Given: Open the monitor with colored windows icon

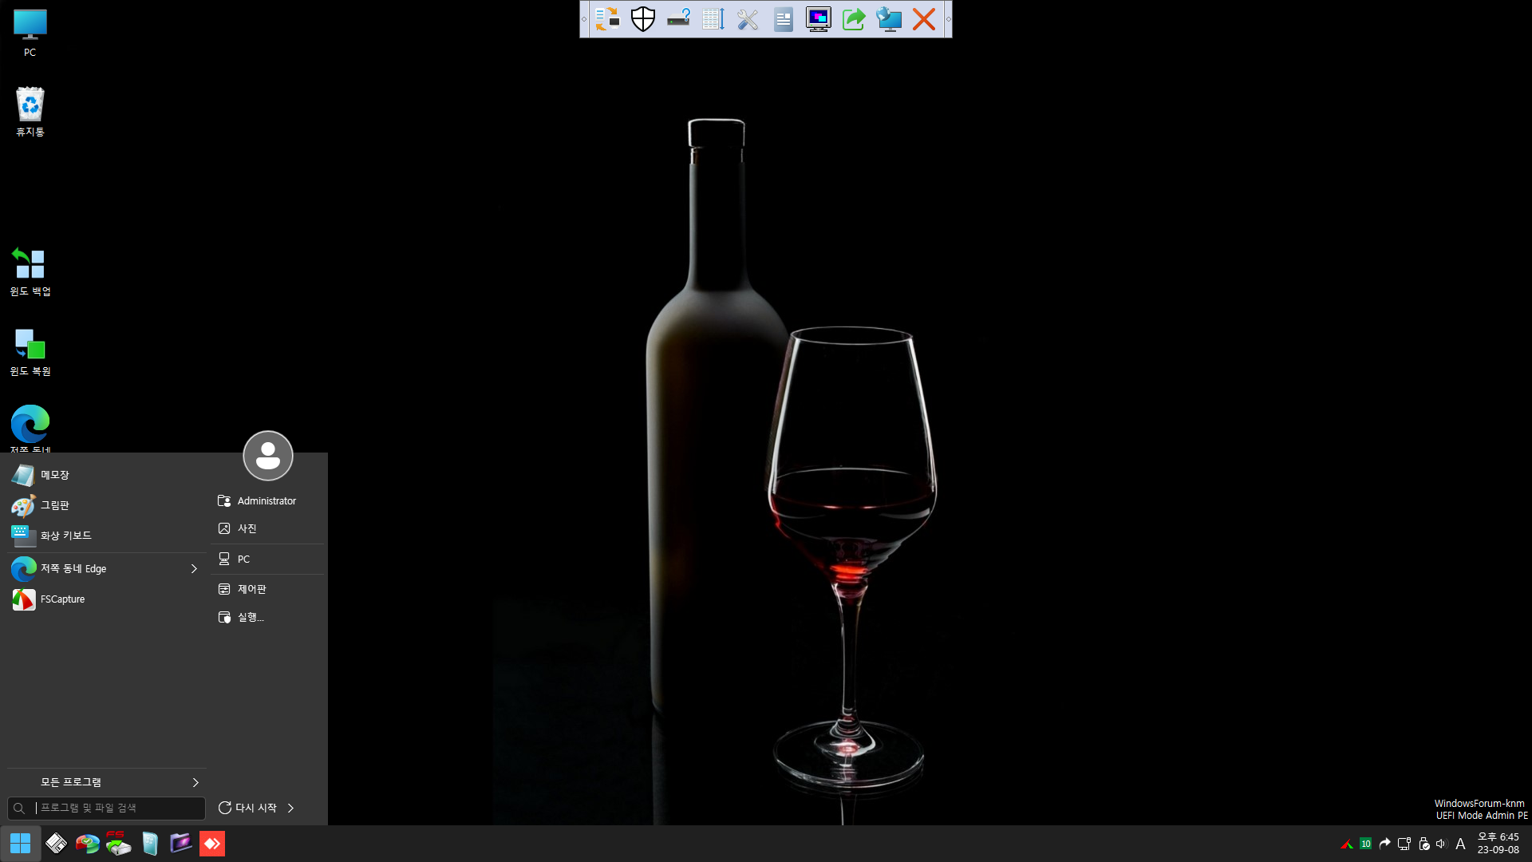Looking at the screenshot, I should 819,19.
